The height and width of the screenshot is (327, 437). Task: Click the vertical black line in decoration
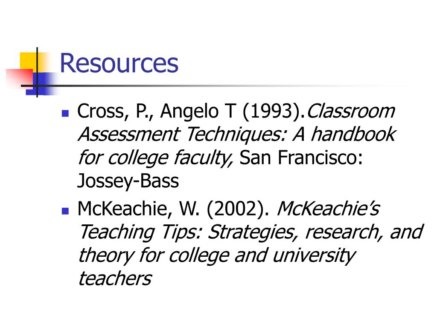(37, 72)
